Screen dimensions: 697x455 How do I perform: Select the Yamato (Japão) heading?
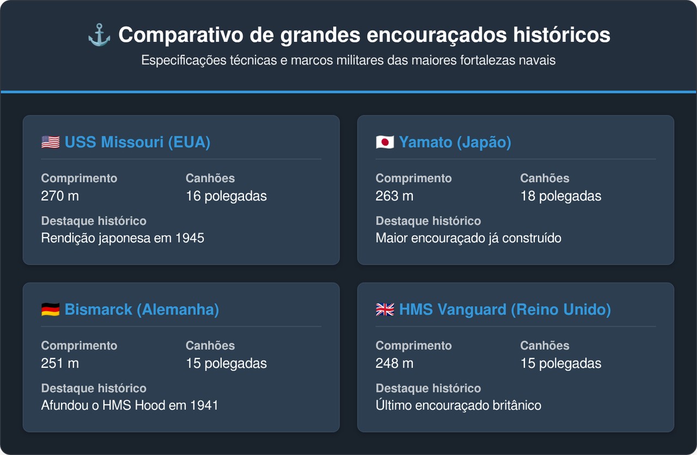[x=455, y=142]
